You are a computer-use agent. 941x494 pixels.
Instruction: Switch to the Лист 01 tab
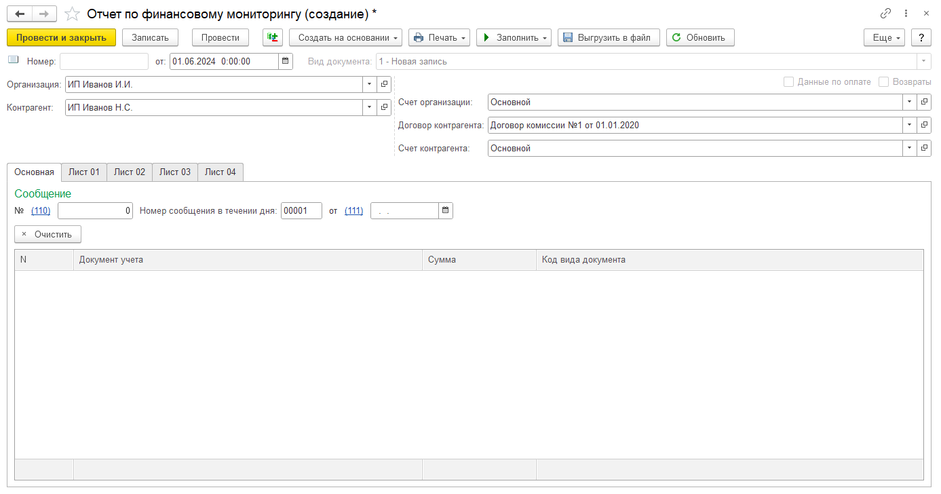pyautogui.click(x=84, y=172)
